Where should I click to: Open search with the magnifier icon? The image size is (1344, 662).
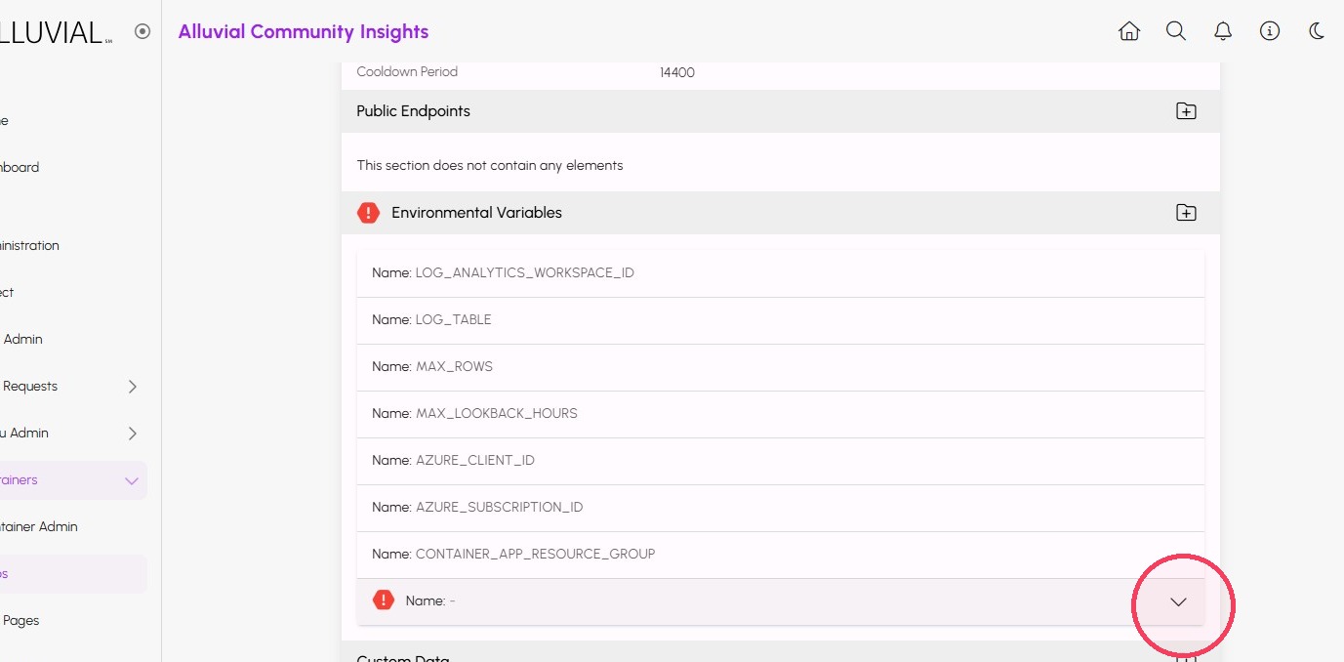click(1176, 31)
